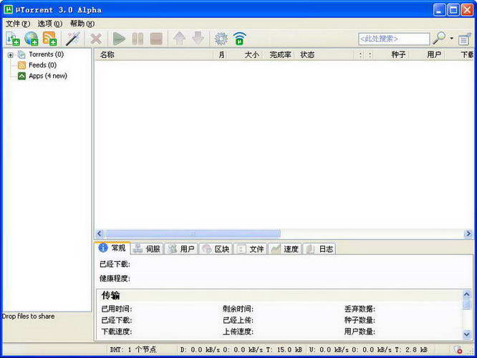Click the green Start torrent play icon

(x=119, y=39)
